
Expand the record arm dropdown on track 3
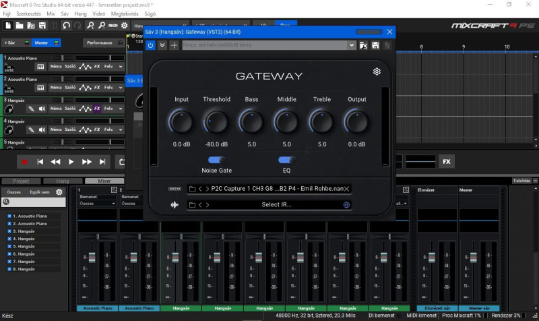click(x=121, y=109)
